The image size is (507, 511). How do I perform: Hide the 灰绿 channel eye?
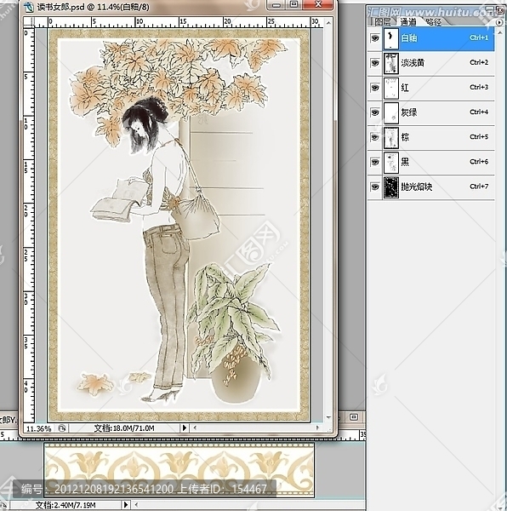click(375, 112)
